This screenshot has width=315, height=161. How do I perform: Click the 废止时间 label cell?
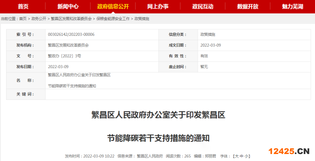(x=178, y=67)
